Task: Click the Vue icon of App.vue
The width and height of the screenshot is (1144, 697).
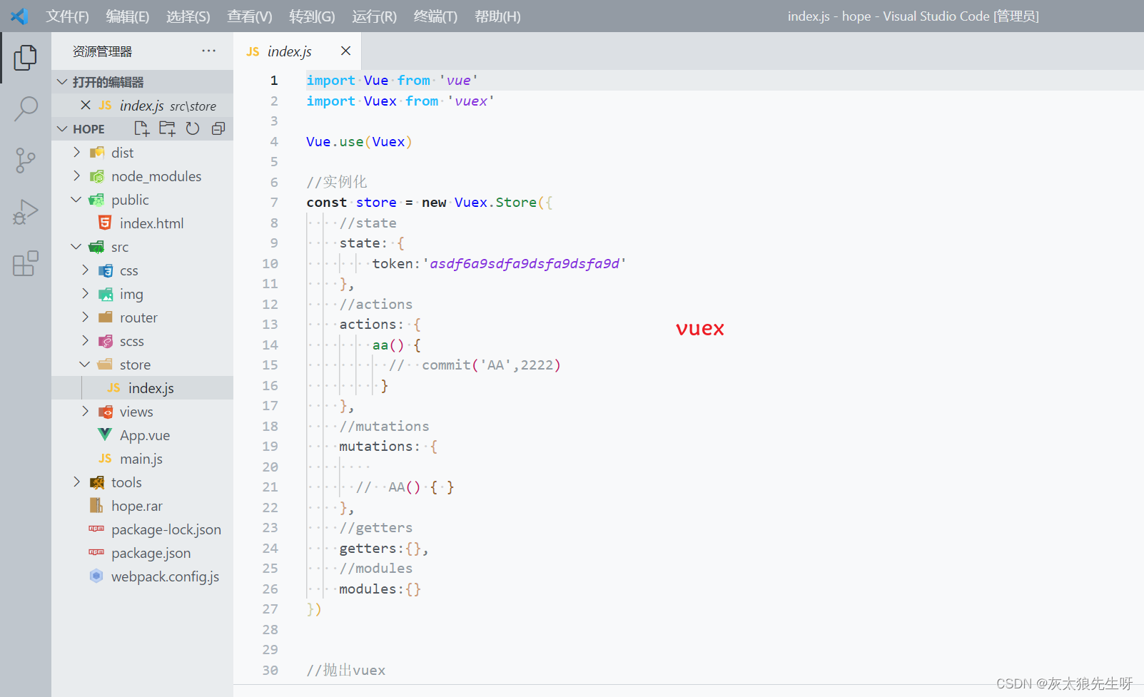Action: (x=105, y=434)
